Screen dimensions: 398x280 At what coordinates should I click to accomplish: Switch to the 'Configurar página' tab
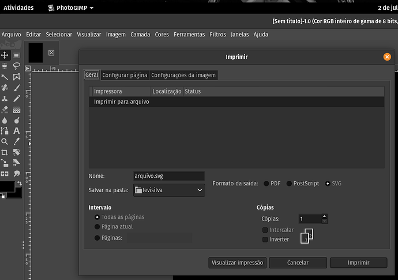click(x=125, y=75)
